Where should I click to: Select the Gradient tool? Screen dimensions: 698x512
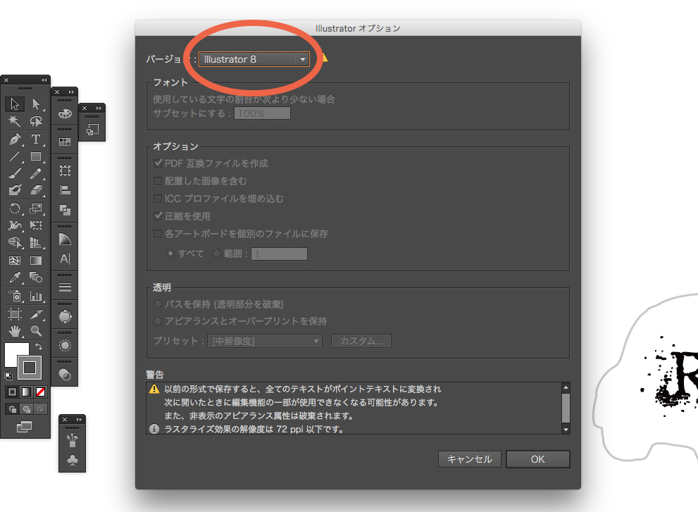click(36, 261)
